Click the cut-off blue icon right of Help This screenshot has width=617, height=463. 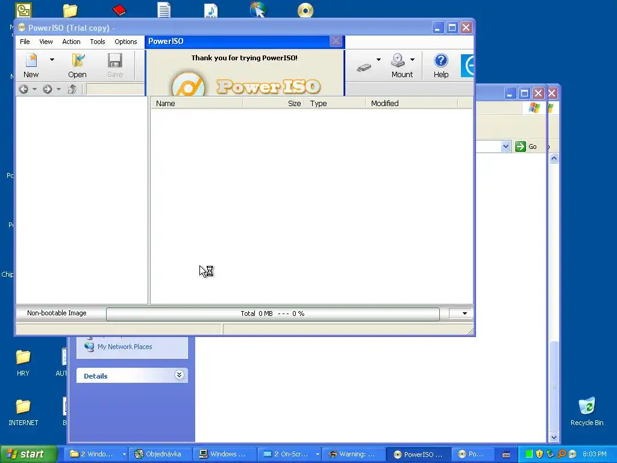pos(467,65)
